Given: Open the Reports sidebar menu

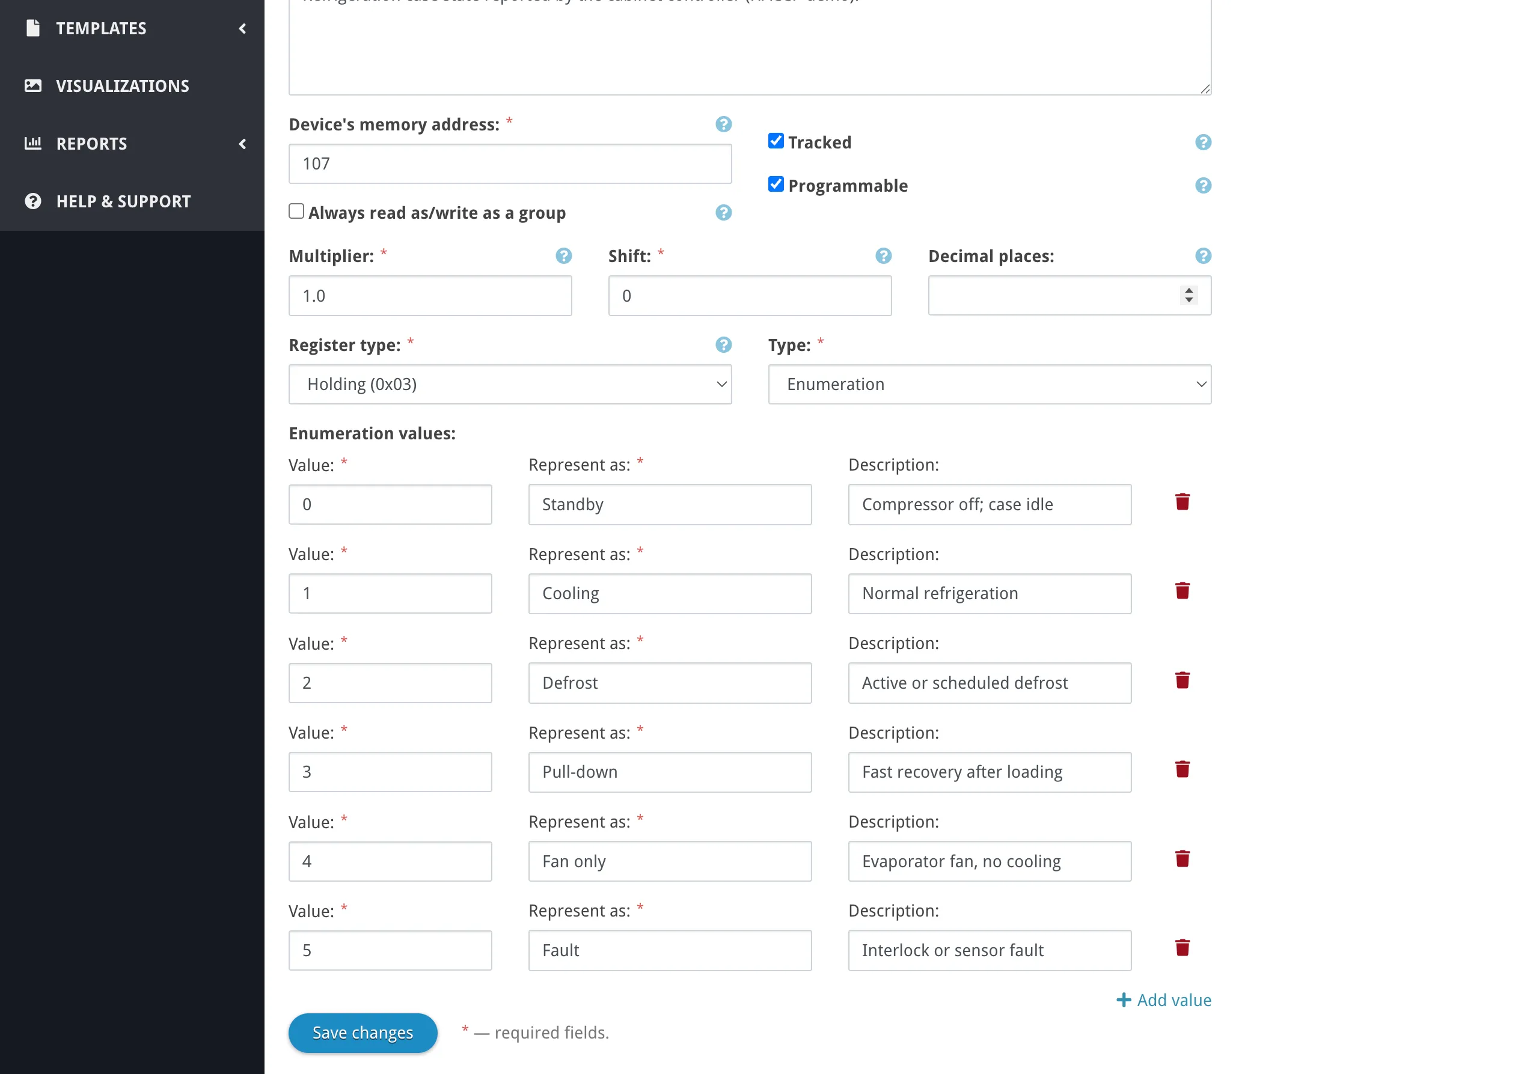Looking at the screenshot, I should pyautogui.click(x=132, y=144).
